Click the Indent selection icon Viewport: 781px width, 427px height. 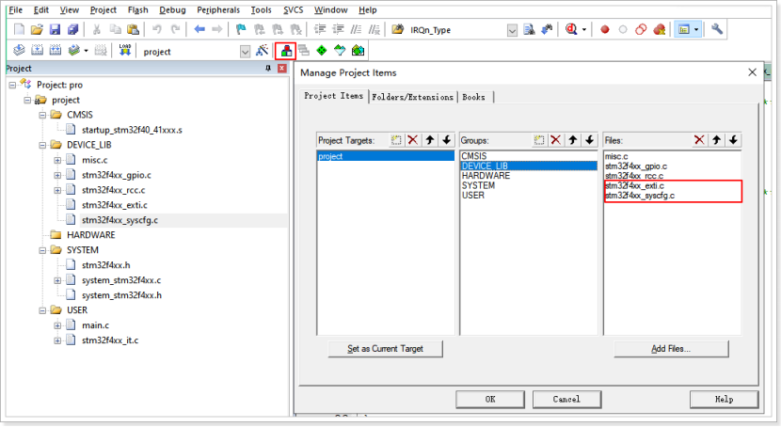tap(320, 29)
